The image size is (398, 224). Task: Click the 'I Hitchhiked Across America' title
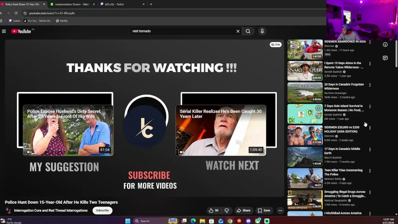point(343,213)
